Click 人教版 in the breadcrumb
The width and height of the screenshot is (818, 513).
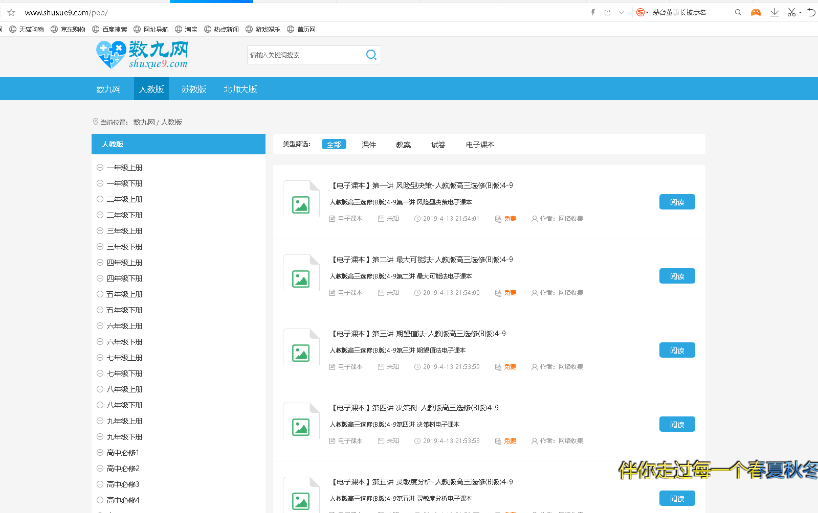[172, 122]
